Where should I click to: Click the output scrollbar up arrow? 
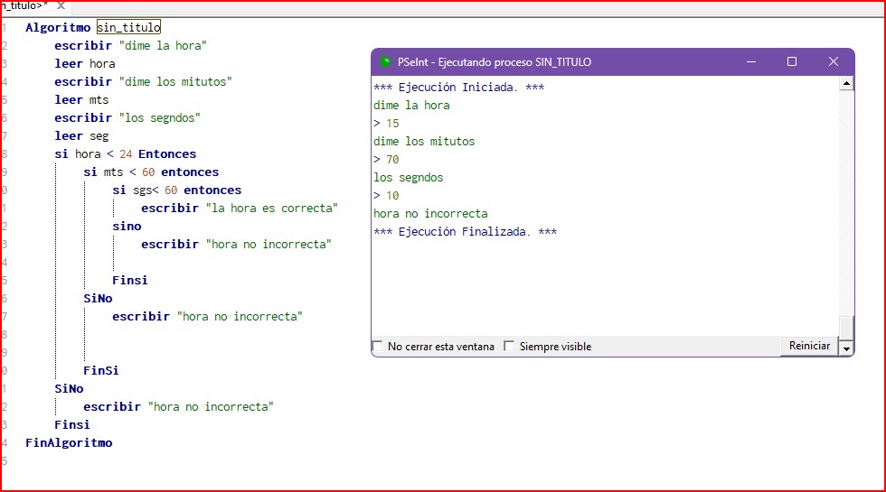(846, 84)
